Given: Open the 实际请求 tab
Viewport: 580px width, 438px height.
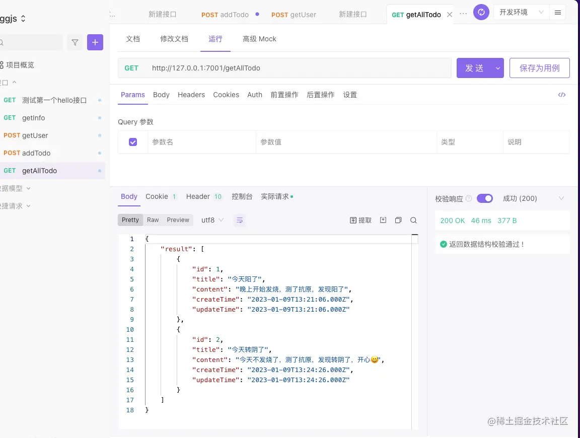Looking at the screenshot, I should (x=277, y=196).
